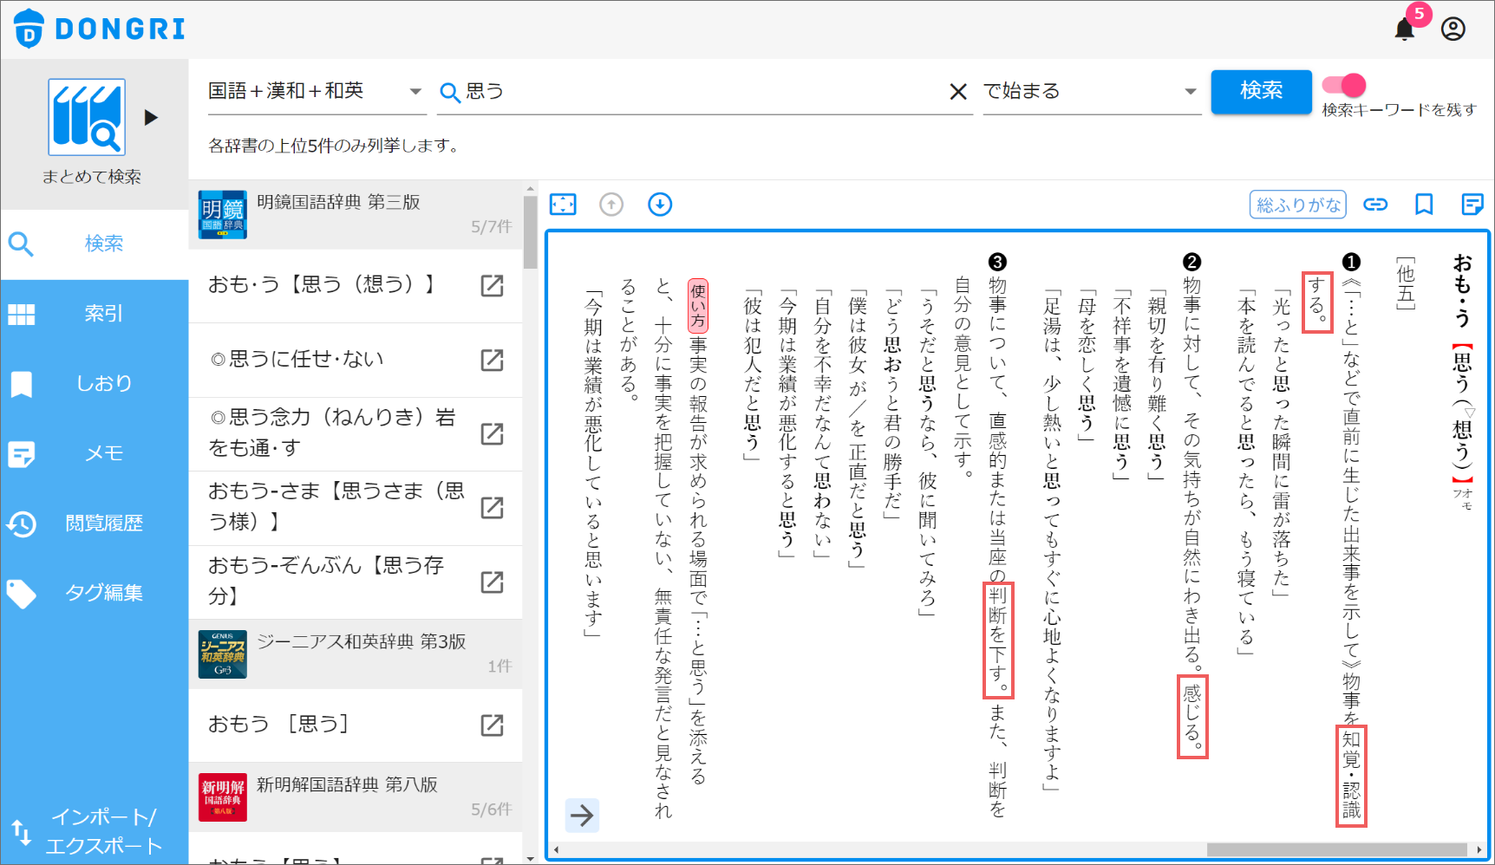Click the fullscreen expand icon
1495x865 pixels.
point(563,205)
